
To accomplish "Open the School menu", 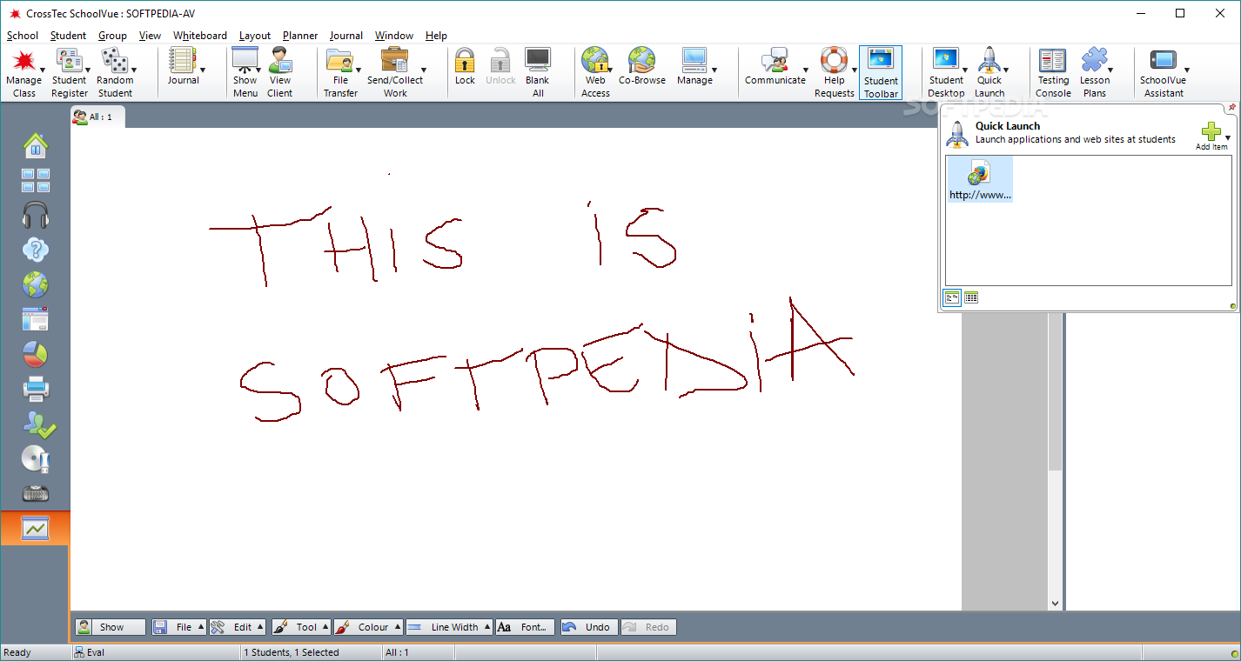I will click(x=23, y=36).
